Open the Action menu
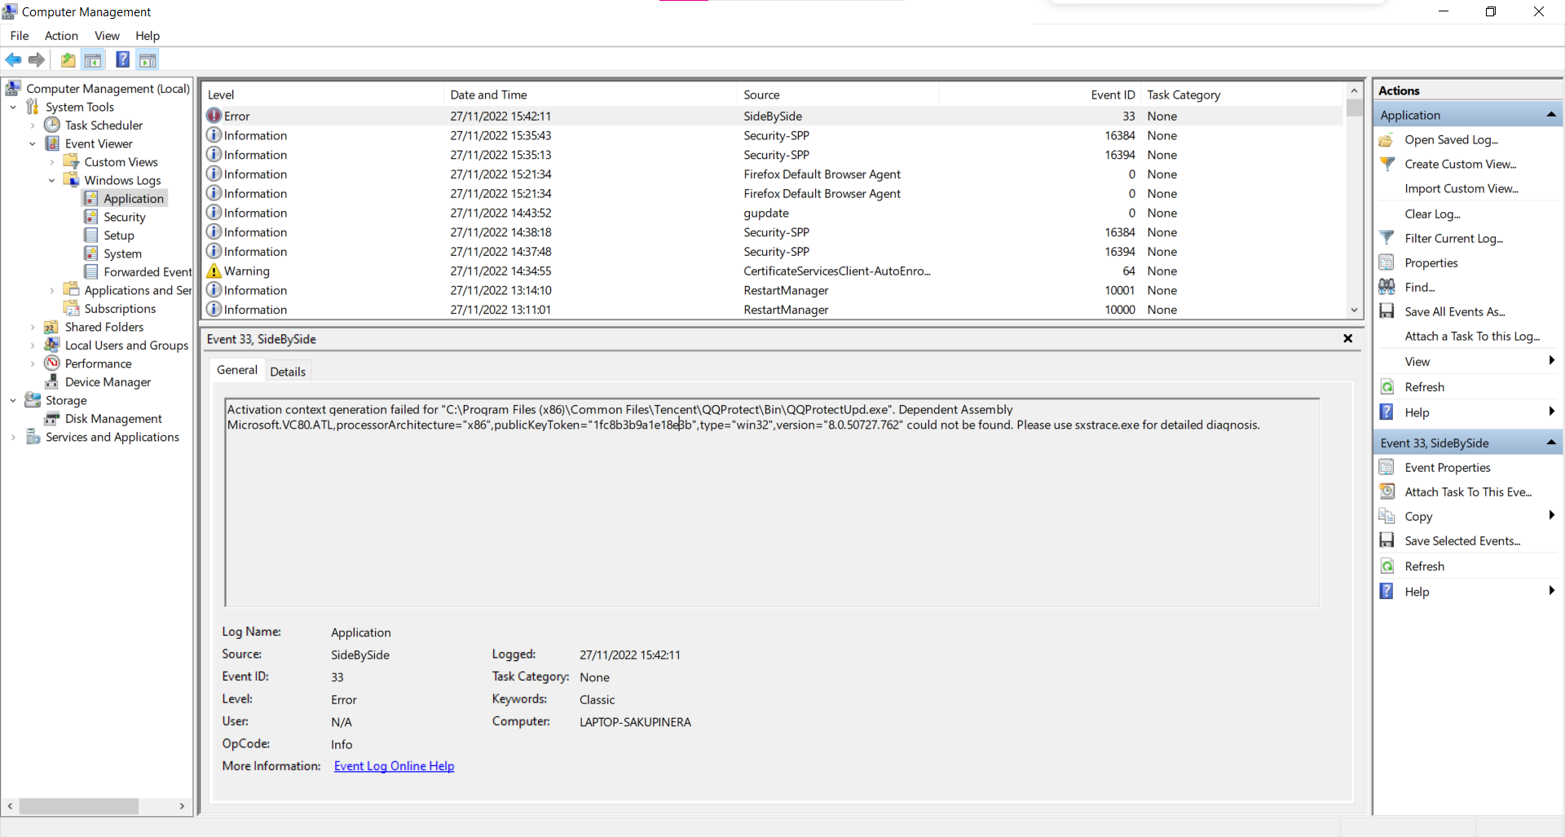Image resolution: width=1565 pixels, height=837 pixels. coord(61,35)
